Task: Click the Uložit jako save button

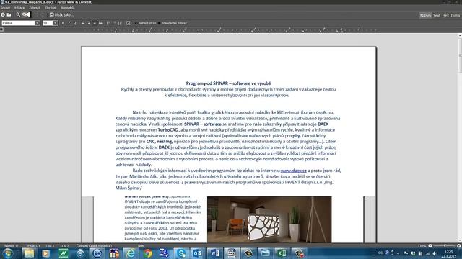Action: (61, 14)
